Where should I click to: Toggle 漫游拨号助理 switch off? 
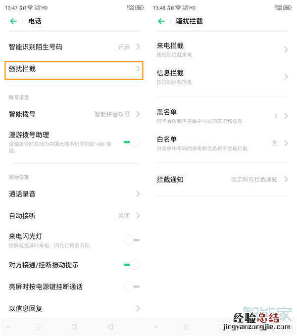click(132, 142)
